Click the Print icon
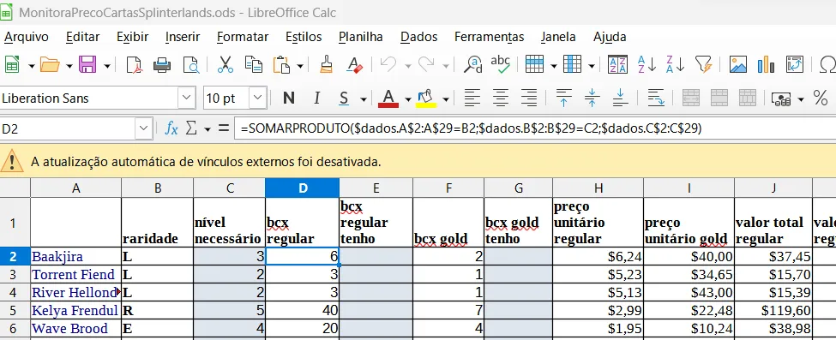 click(x=162, y=64)
